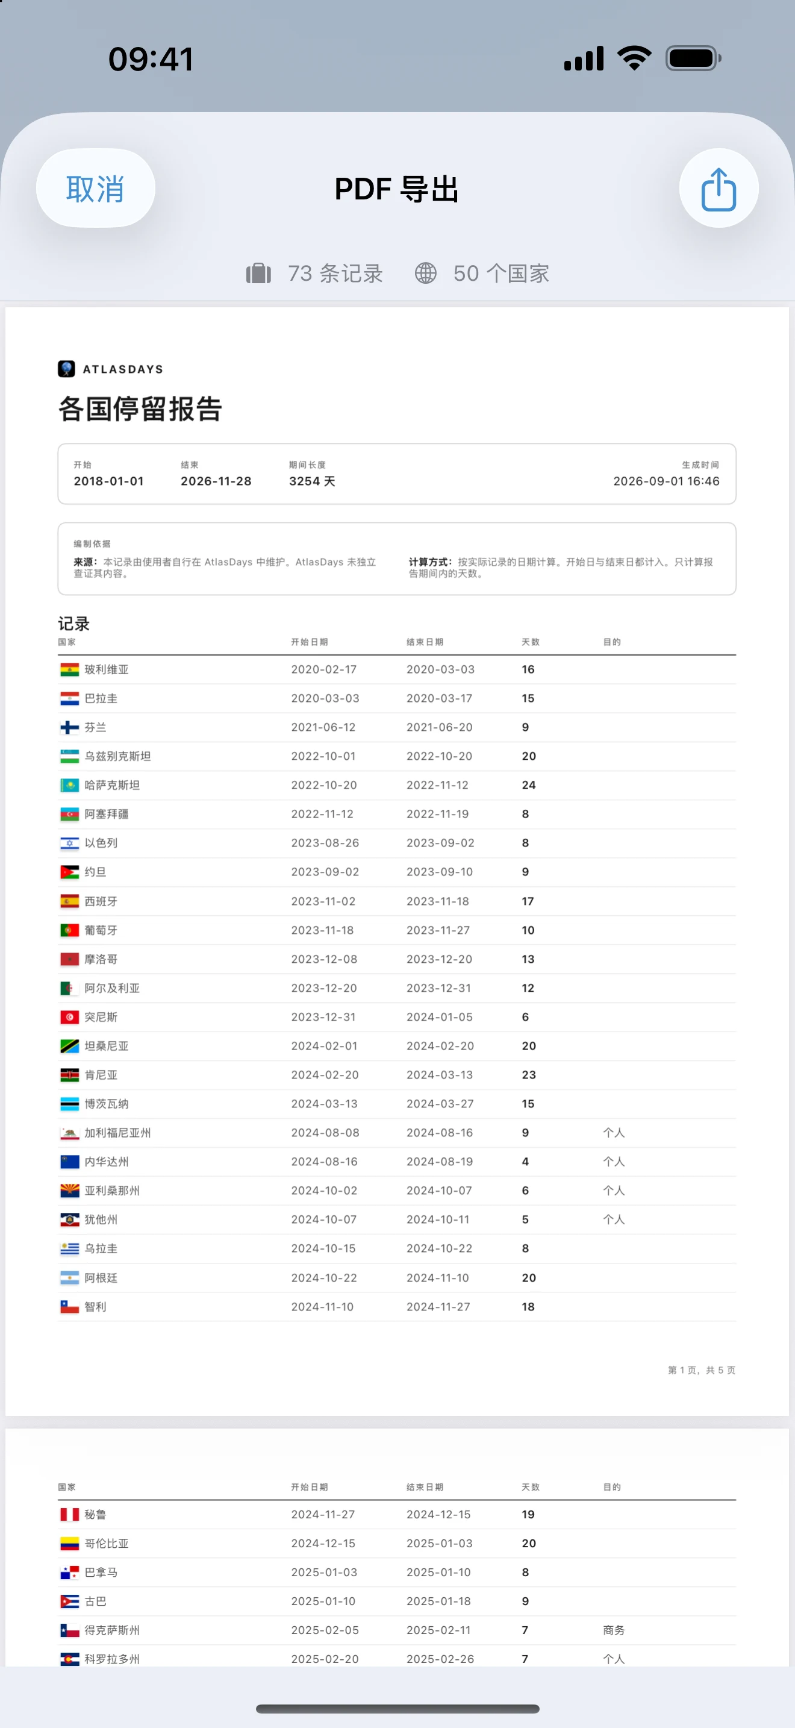795x1728 pixels.
Task: Tap the 结束日期 header on page one
Action: pos(425,642)
